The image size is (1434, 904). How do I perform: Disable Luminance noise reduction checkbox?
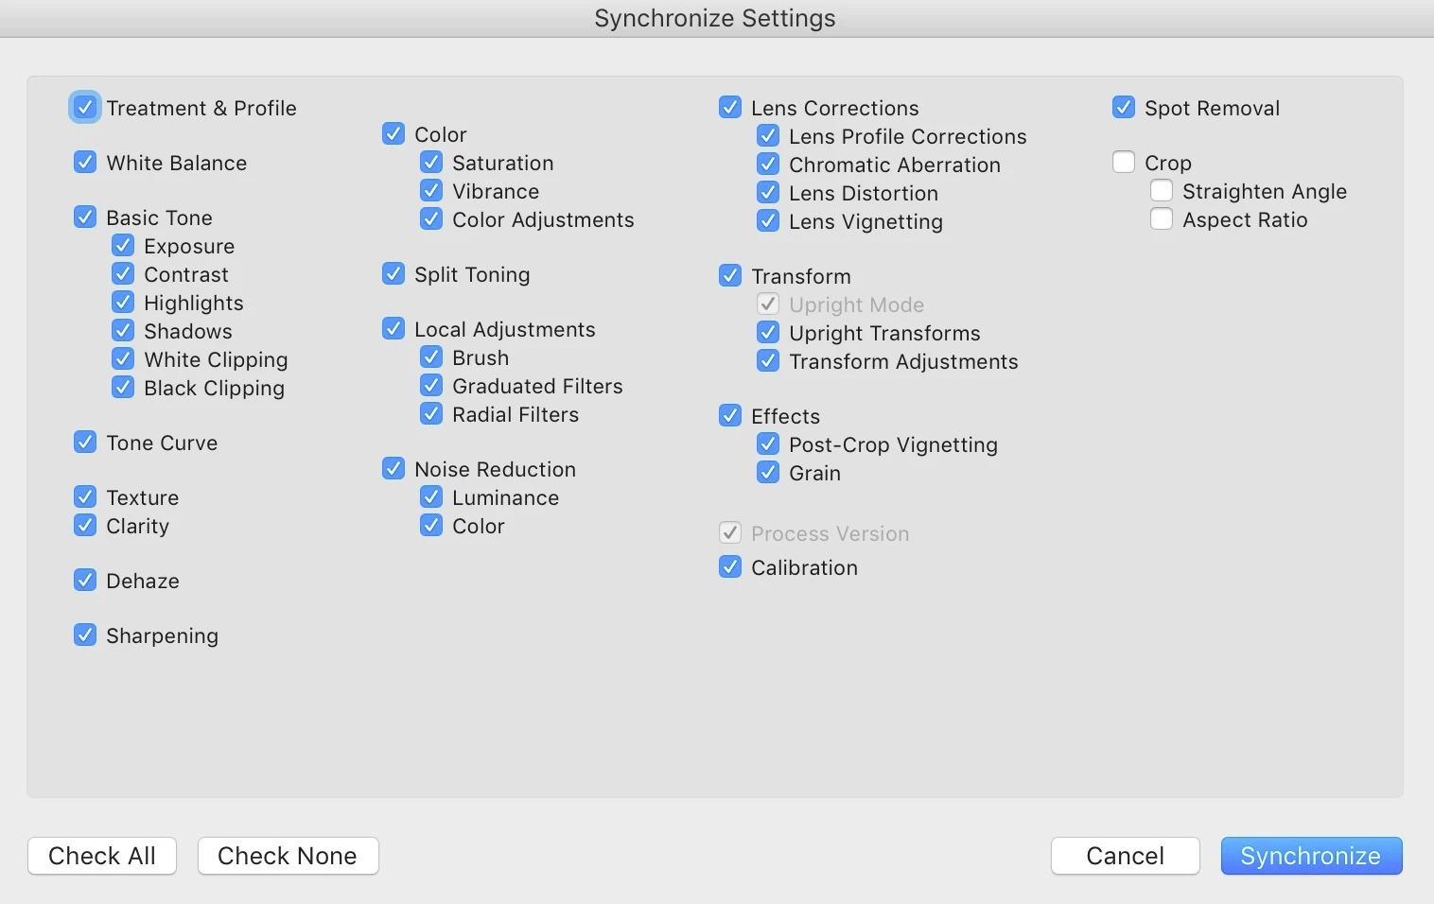tap(431, 497)
